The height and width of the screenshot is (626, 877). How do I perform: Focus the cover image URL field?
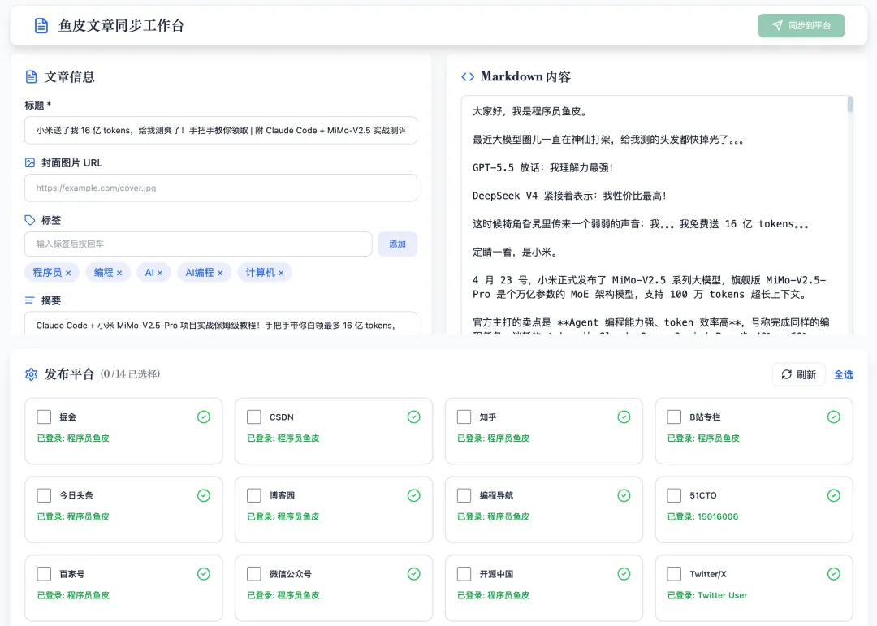coord(221,188)
